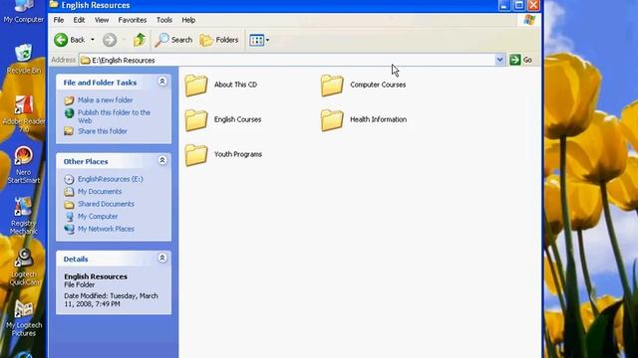
Task: Open the File menu
Action: click(59, 20)
